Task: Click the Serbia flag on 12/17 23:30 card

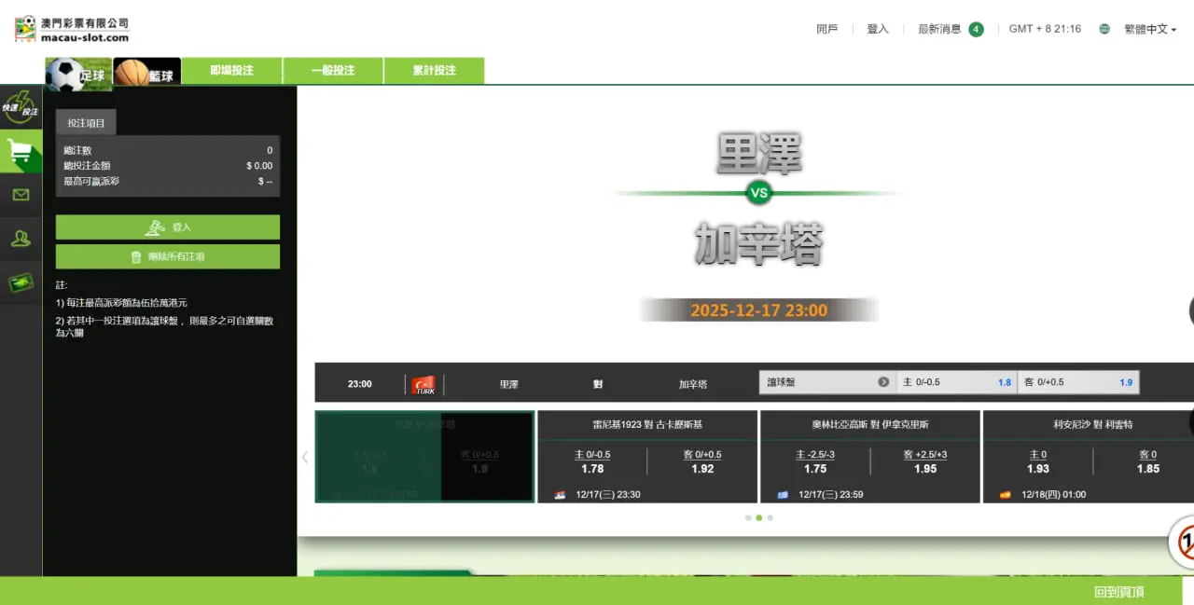Action: (560, 495)
